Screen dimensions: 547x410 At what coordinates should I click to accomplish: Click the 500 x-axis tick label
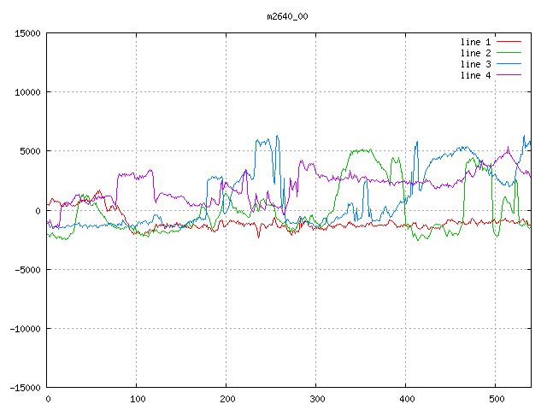(496, 399)
